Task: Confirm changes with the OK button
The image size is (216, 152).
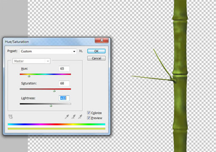Action: tap(96, 51)
